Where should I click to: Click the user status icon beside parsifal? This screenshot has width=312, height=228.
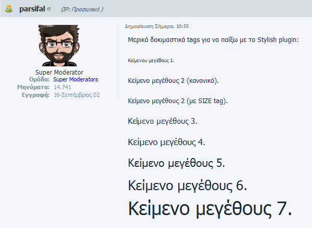tap(9, 9)
